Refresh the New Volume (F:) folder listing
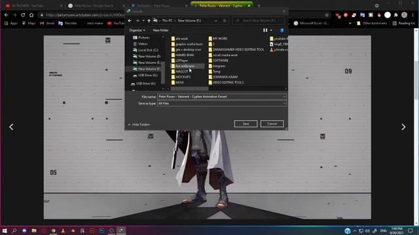Image resolution: width=419 pixels, height=235 pixels. point(225,21)
